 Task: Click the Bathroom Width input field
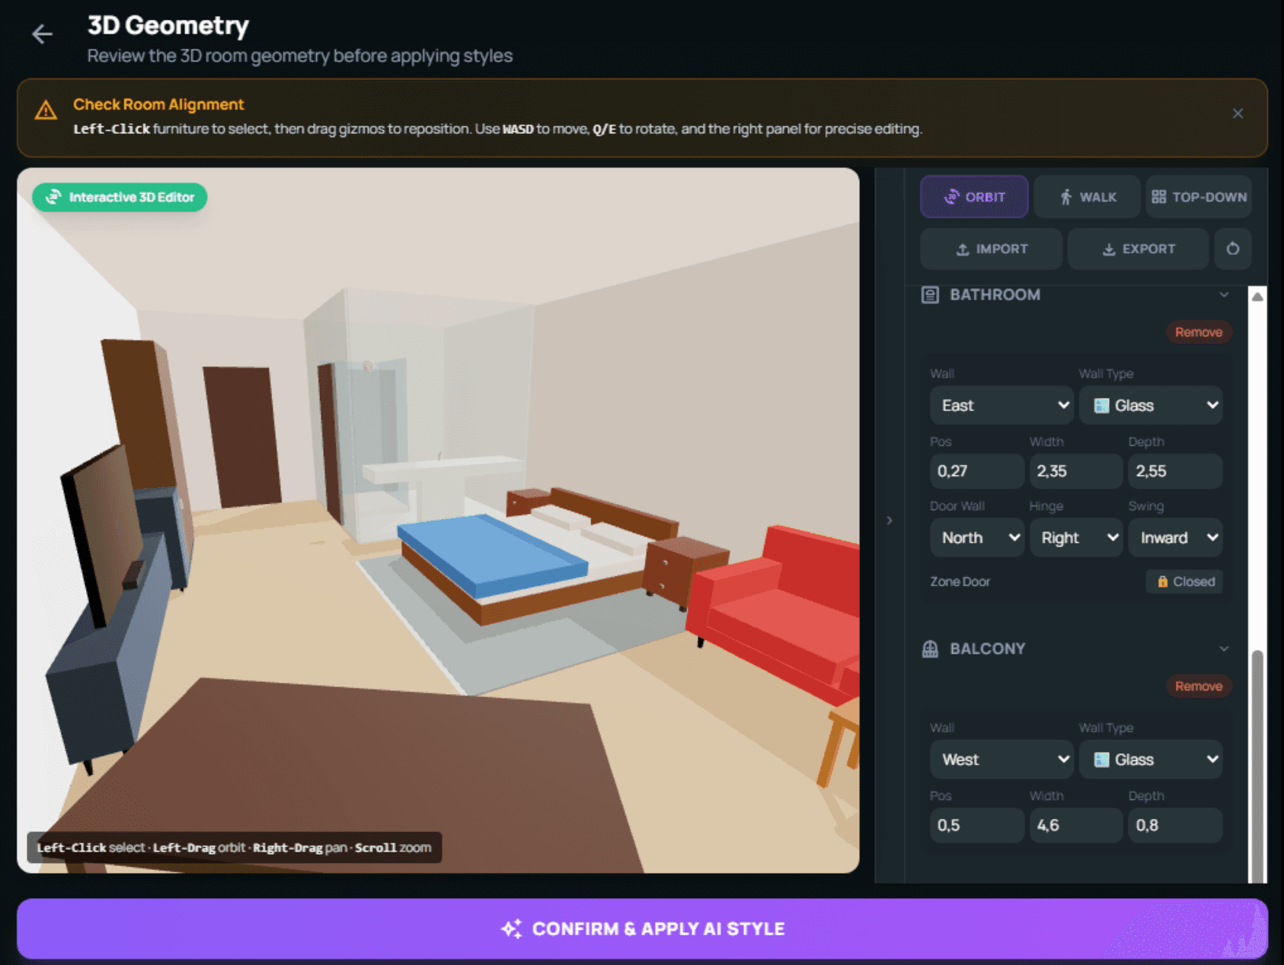[x=1075, y=471]
